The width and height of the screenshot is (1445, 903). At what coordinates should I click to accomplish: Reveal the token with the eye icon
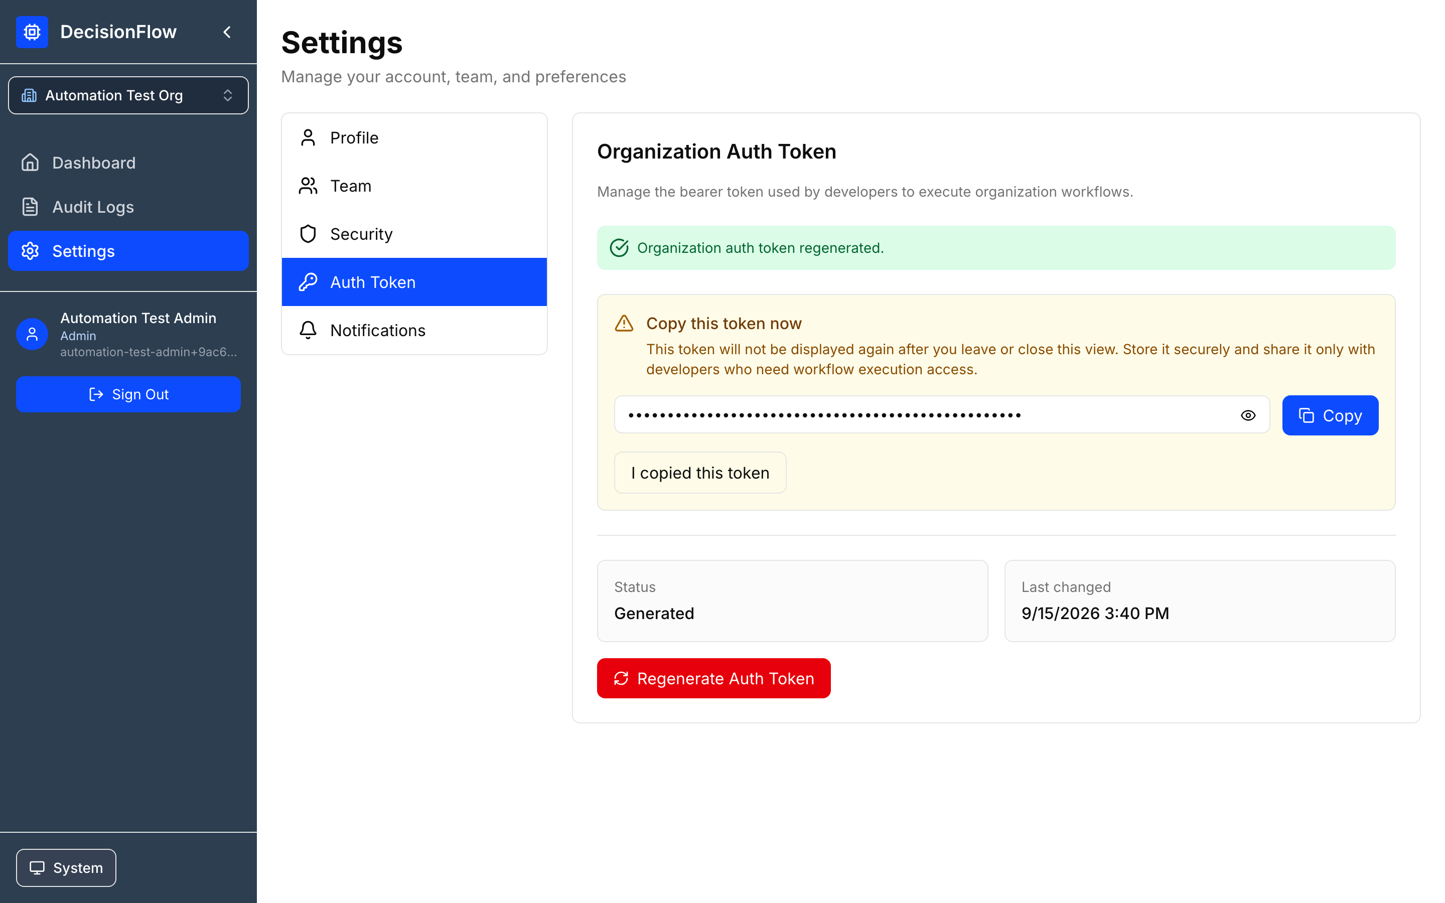point(1248,415)
